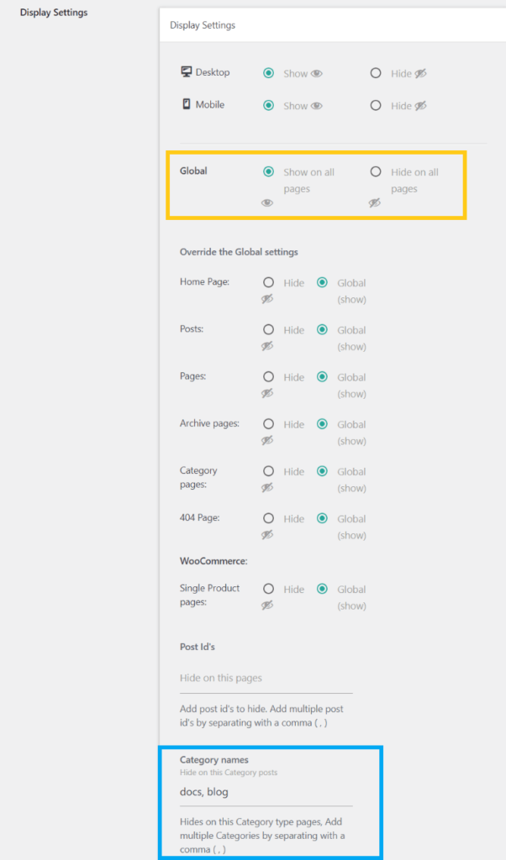
Task: Select Hide for Category pages
Action: (x=268, y=471)
